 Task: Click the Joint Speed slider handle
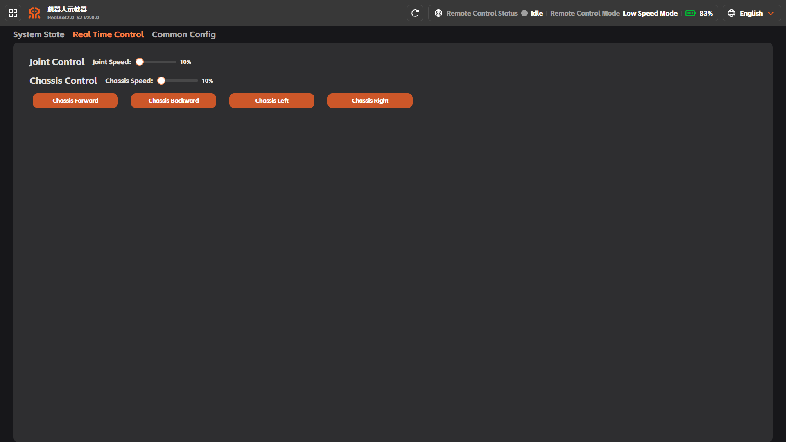(140, 62)
